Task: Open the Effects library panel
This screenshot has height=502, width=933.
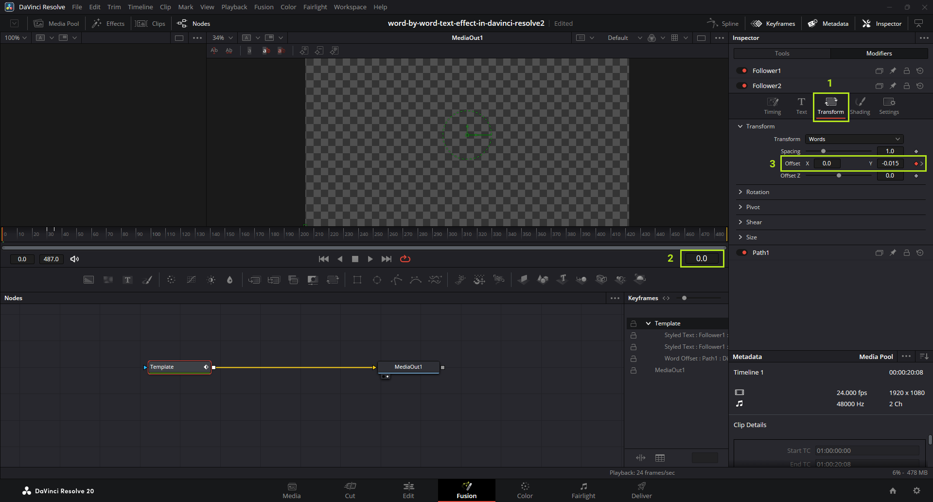Action: point(108,23)
